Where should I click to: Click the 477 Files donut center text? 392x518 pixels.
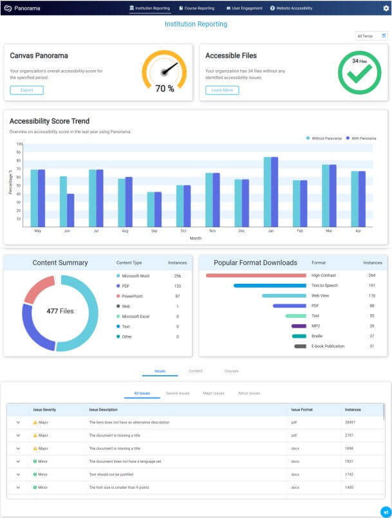pyautogui.click(x=60, y=311)
